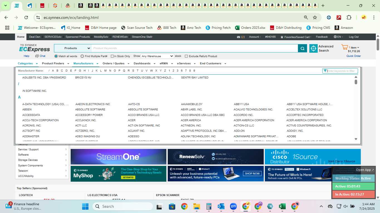Open the Orders 2025.xlsx bookmark
Image resolution: width=380 pixels, height=213 pixels.
[x=250, y=28]
